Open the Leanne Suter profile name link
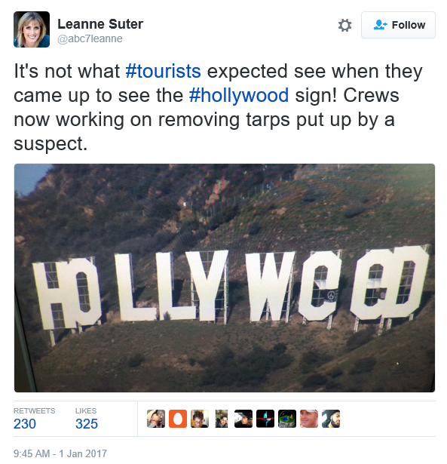This screenshot has height=464, width=447. [100, 24]
